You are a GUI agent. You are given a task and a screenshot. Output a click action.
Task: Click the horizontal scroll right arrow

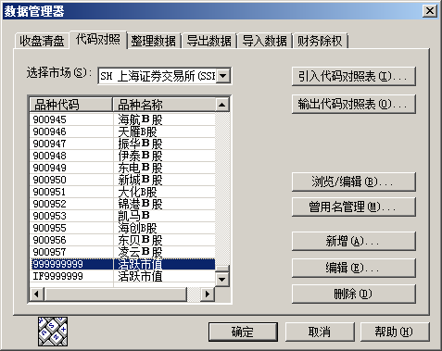[x=208, y=294]
